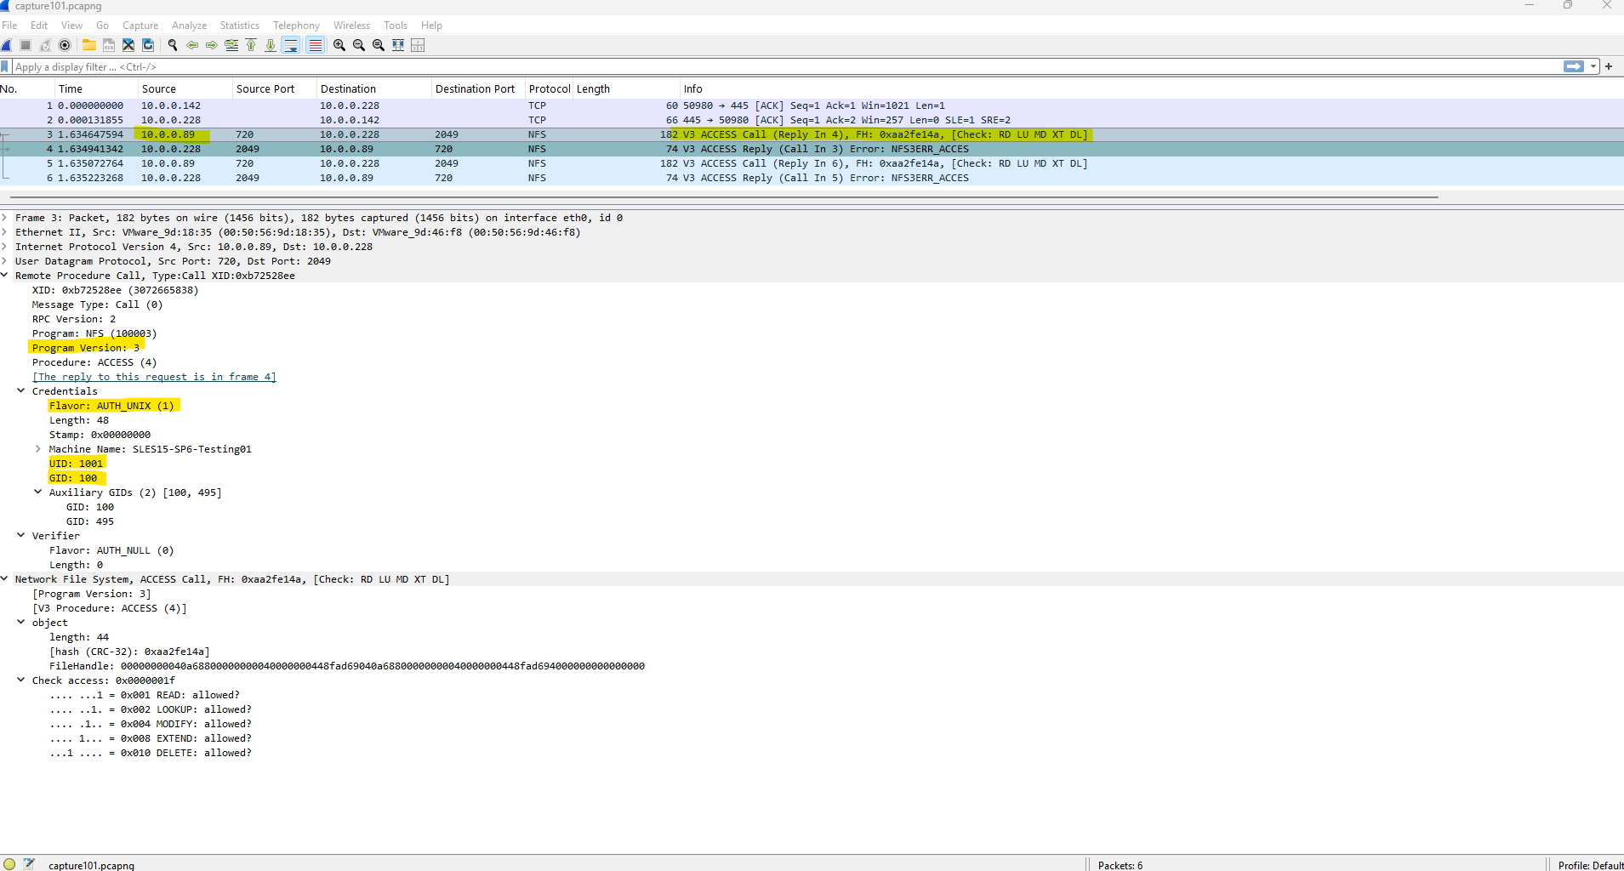The height and width of the screenshot is (871, 1624).
Task: Open the display filter bookmark menu
Action: pyautogui.click(x=5, y=66)
